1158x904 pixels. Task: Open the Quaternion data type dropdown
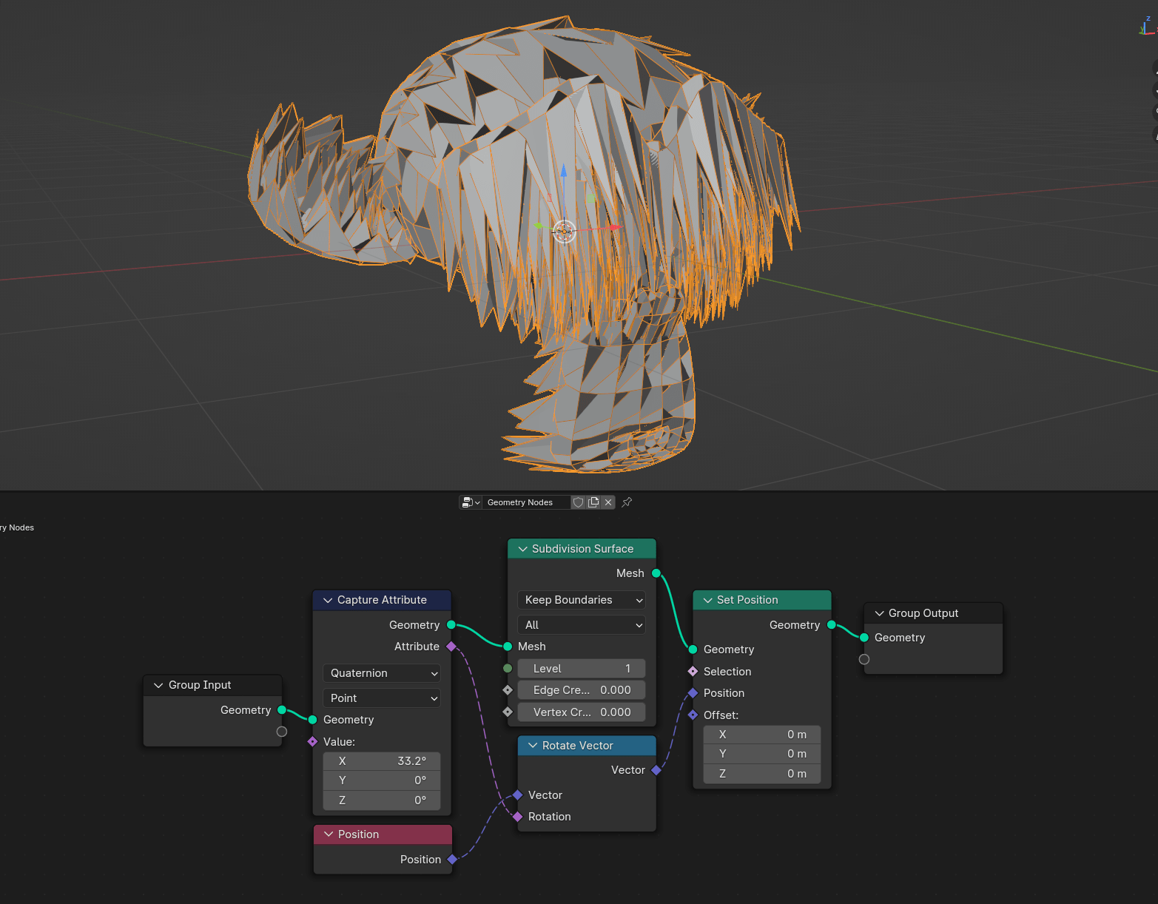click(381, 673)
